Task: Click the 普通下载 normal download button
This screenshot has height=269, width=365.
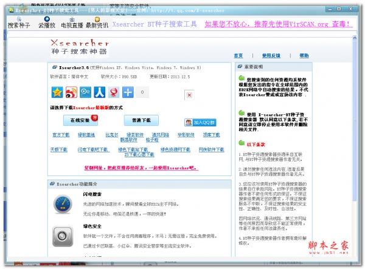Action: click(x=141, y=120)
